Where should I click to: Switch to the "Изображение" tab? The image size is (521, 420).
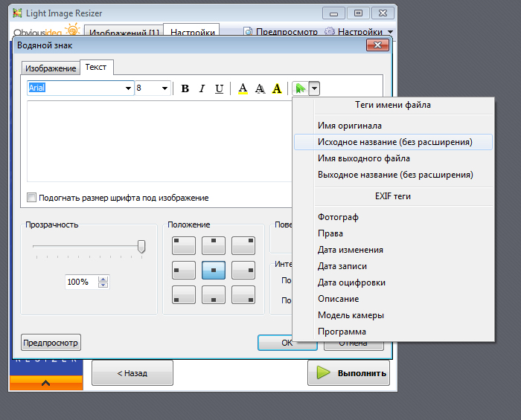click(51, 68)
